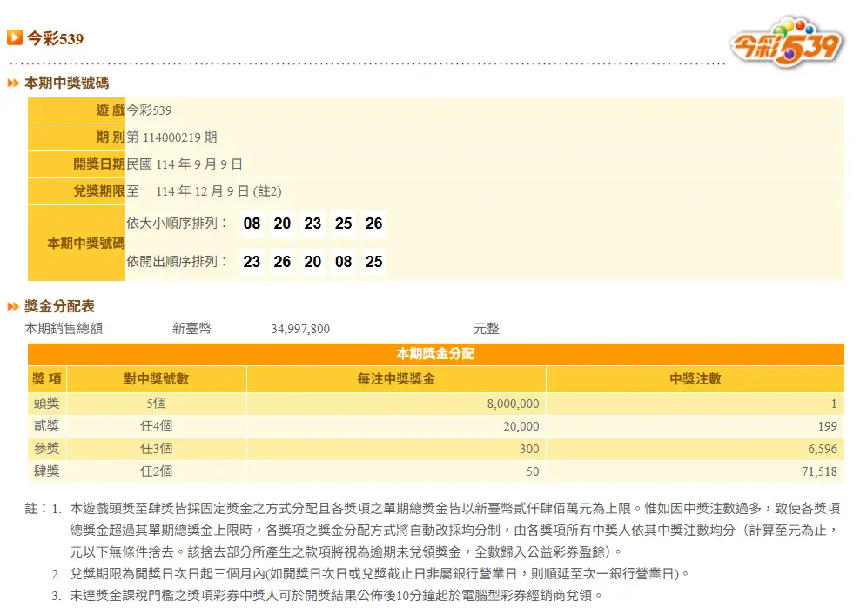Select number 08 in the 依大小順序排列 row
This screenshot has width=860, height=608.
pos(252,224)
